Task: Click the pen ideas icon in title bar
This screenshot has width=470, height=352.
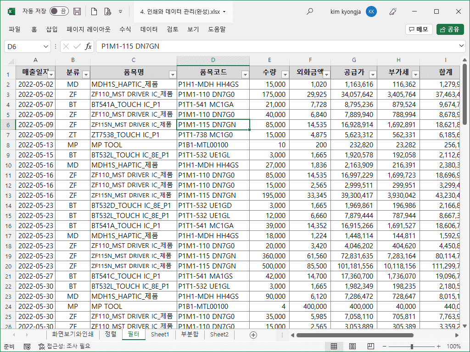Action: (393, 11)
